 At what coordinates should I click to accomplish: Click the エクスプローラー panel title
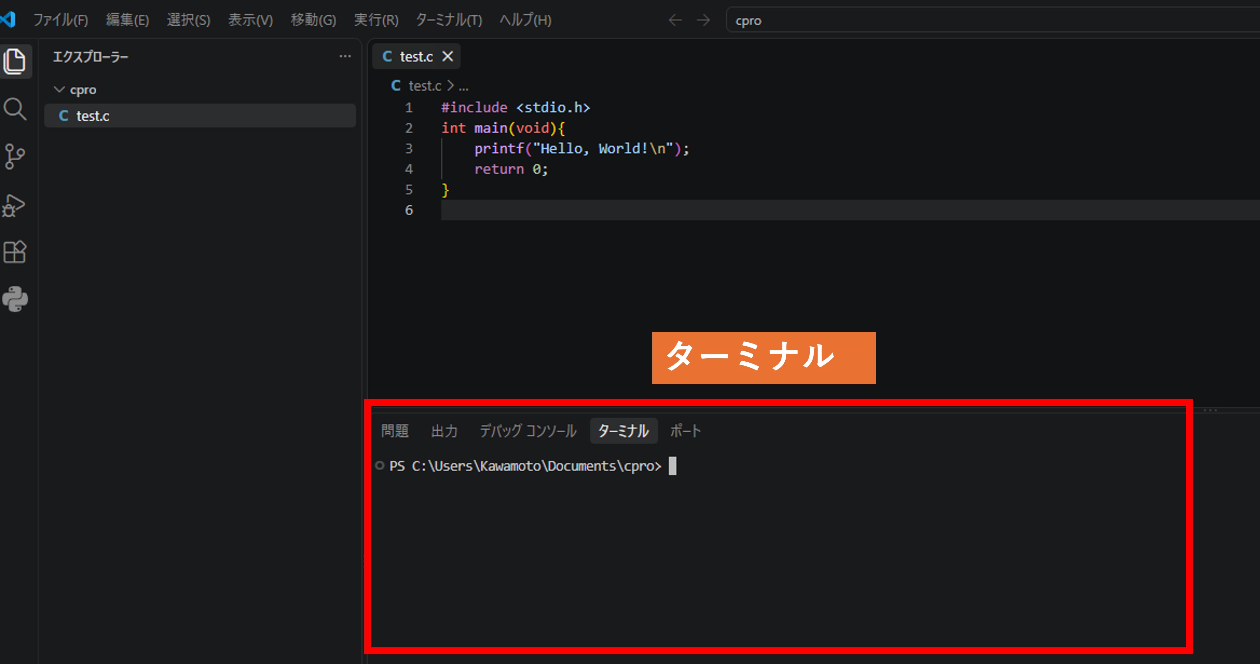tap(90, 57)
